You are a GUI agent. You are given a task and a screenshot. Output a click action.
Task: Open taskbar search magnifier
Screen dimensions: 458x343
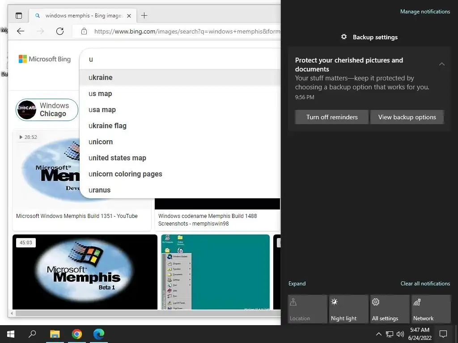point(32,334)
